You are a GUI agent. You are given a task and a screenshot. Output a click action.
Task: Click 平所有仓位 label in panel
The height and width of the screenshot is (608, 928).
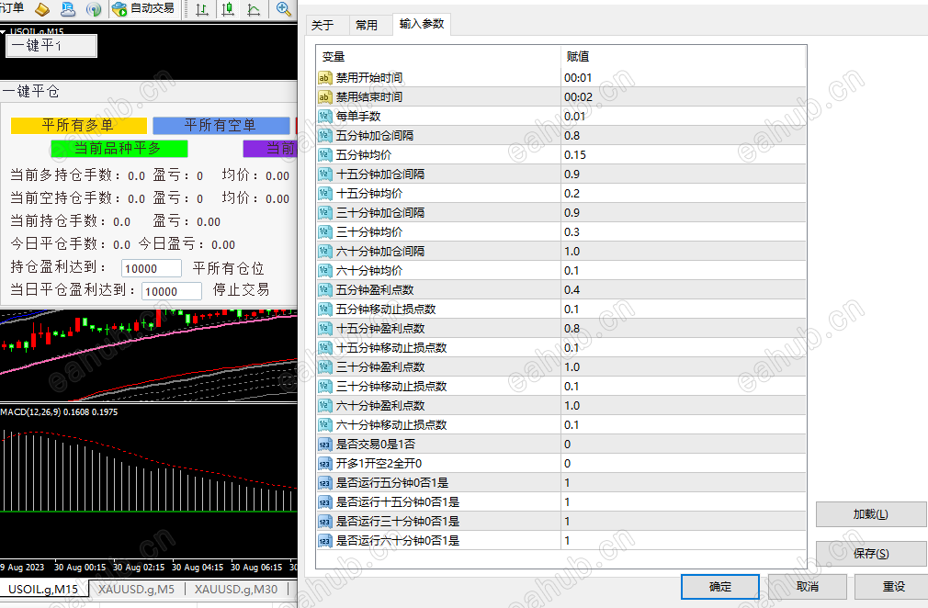[x=228, y=268]
